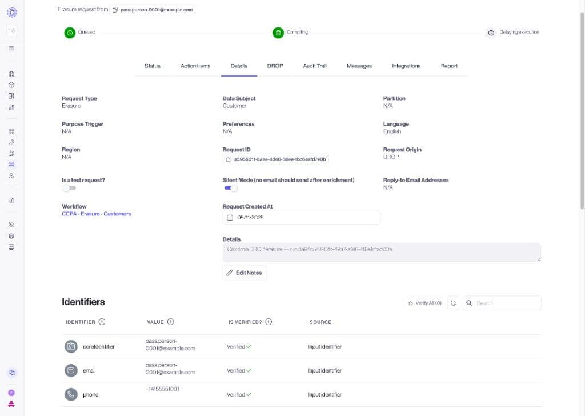Open the Report tab
Screen dimensions: 585x416
coord(449,66)
